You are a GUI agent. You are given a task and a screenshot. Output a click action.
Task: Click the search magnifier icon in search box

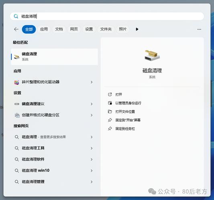click(x=16, y=16)
